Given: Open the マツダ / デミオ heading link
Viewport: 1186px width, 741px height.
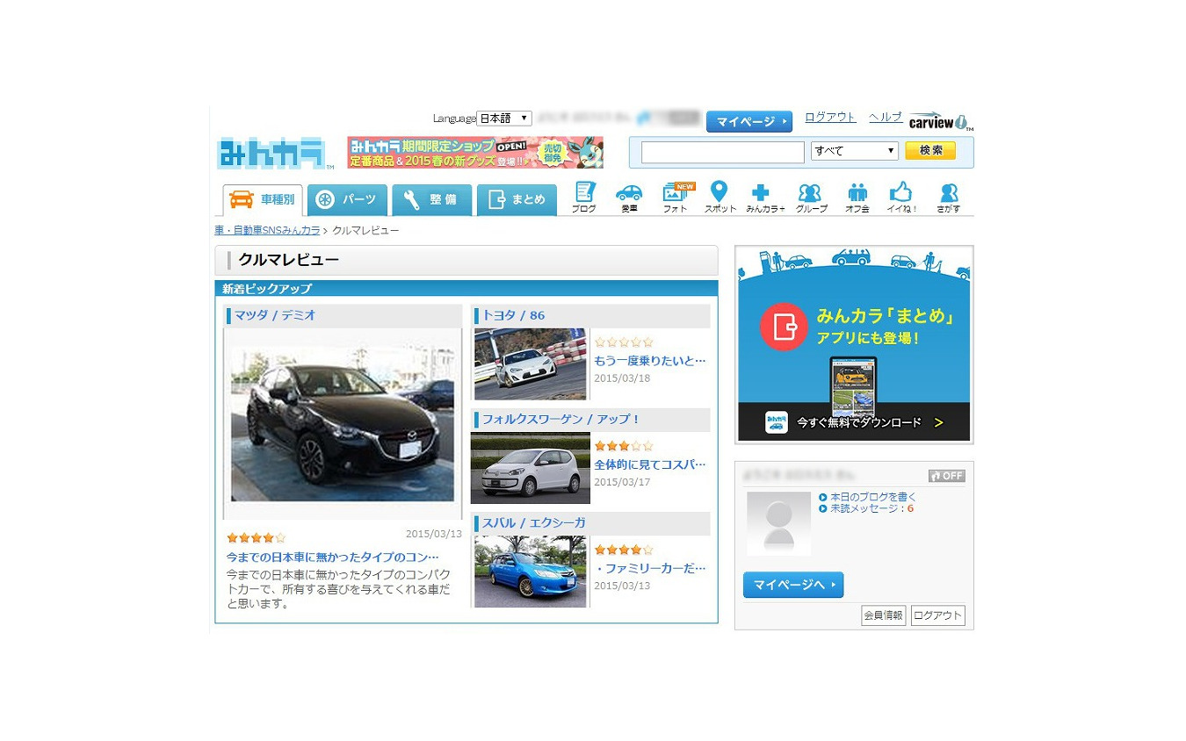Looking at the screenshot, I should point(275,315).
